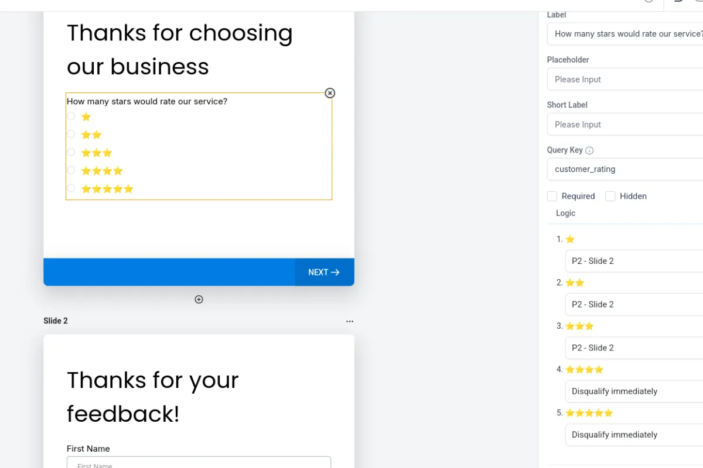Image resolution: width=703 pixels, height=468 pixels.
Task: Open logic dropdown for the two-star option
Action: tap(634, 304)
